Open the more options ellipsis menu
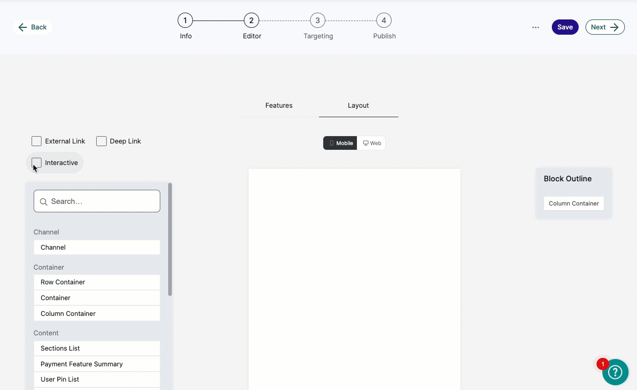This screenshot has height=390, width=637. click(536, 27)
